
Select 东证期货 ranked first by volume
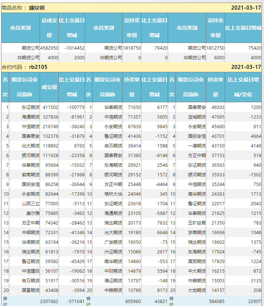tap(30, 107)
